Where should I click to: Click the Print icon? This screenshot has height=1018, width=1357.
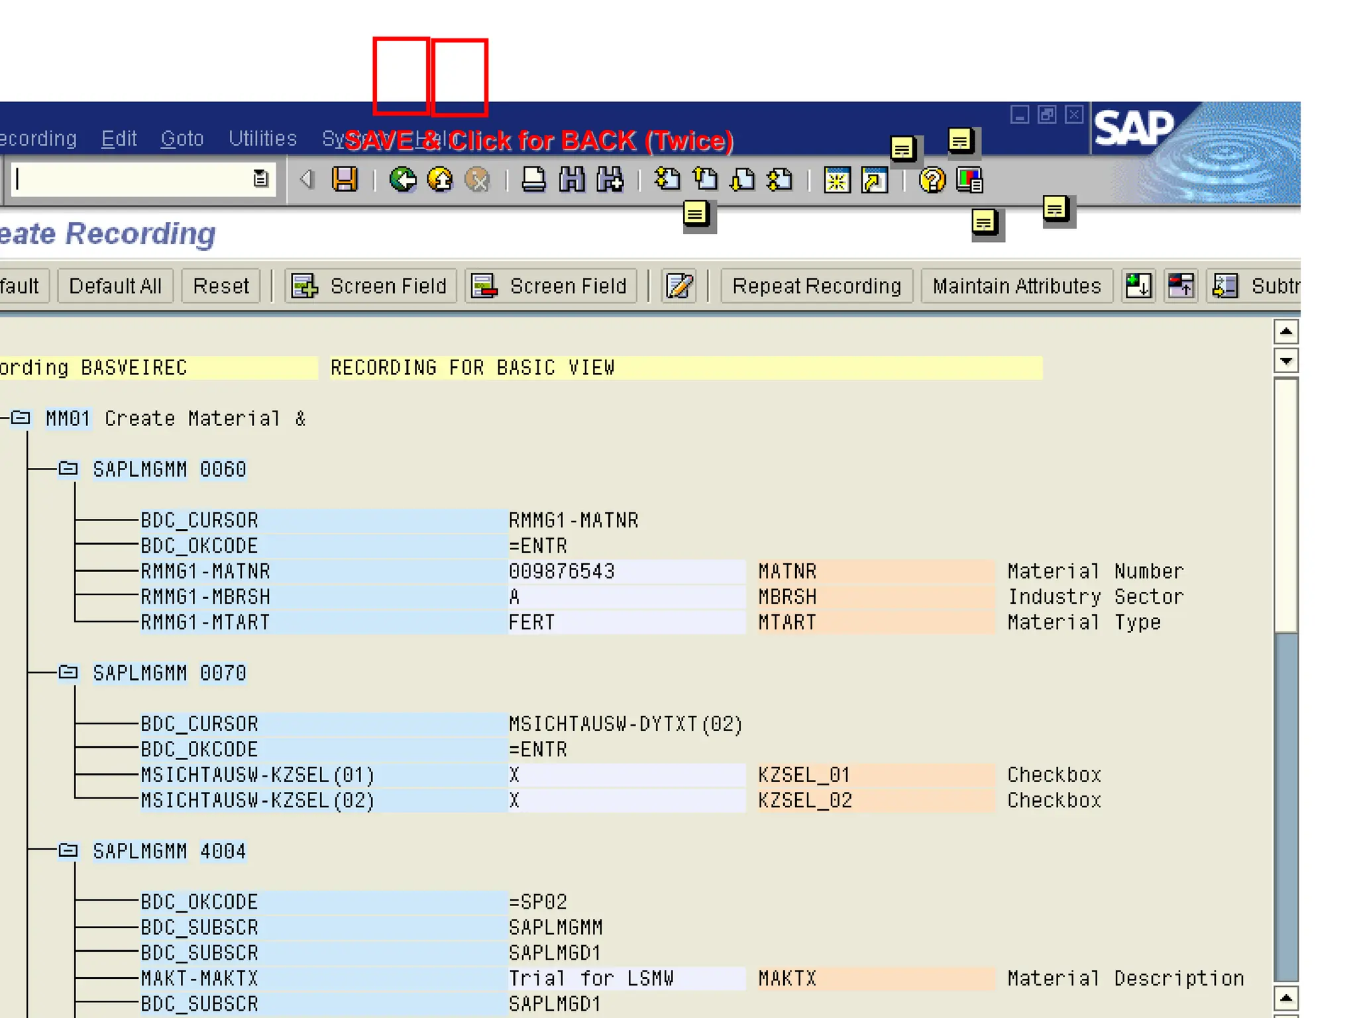click(533, 180)
